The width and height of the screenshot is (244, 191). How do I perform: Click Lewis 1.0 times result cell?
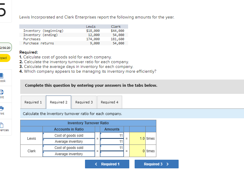pyautogui.click(x=137, y=139)
